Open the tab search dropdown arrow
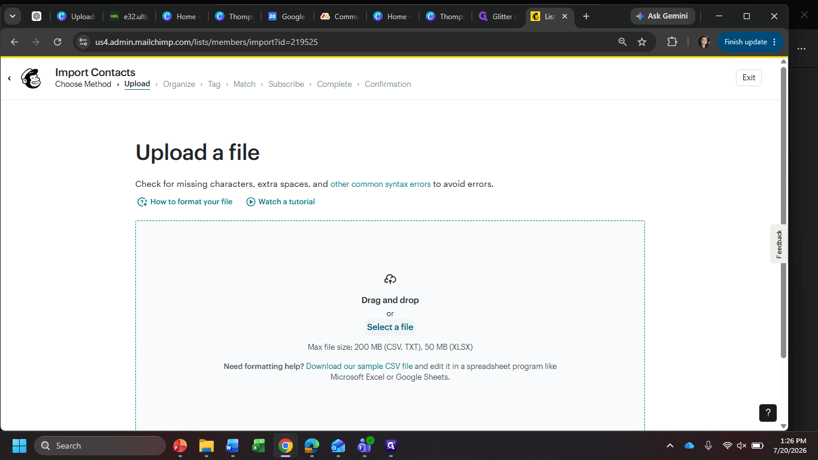818x460 pixels. 13,17
